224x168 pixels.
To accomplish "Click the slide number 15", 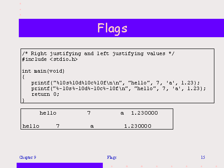I will pyautogui.click(x=203, y=157).
